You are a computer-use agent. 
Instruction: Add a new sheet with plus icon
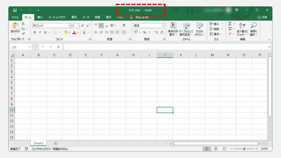[55, 143]
